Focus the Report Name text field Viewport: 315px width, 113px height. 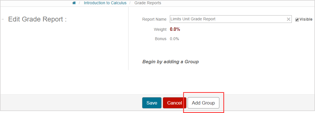(x=226, y=19)
